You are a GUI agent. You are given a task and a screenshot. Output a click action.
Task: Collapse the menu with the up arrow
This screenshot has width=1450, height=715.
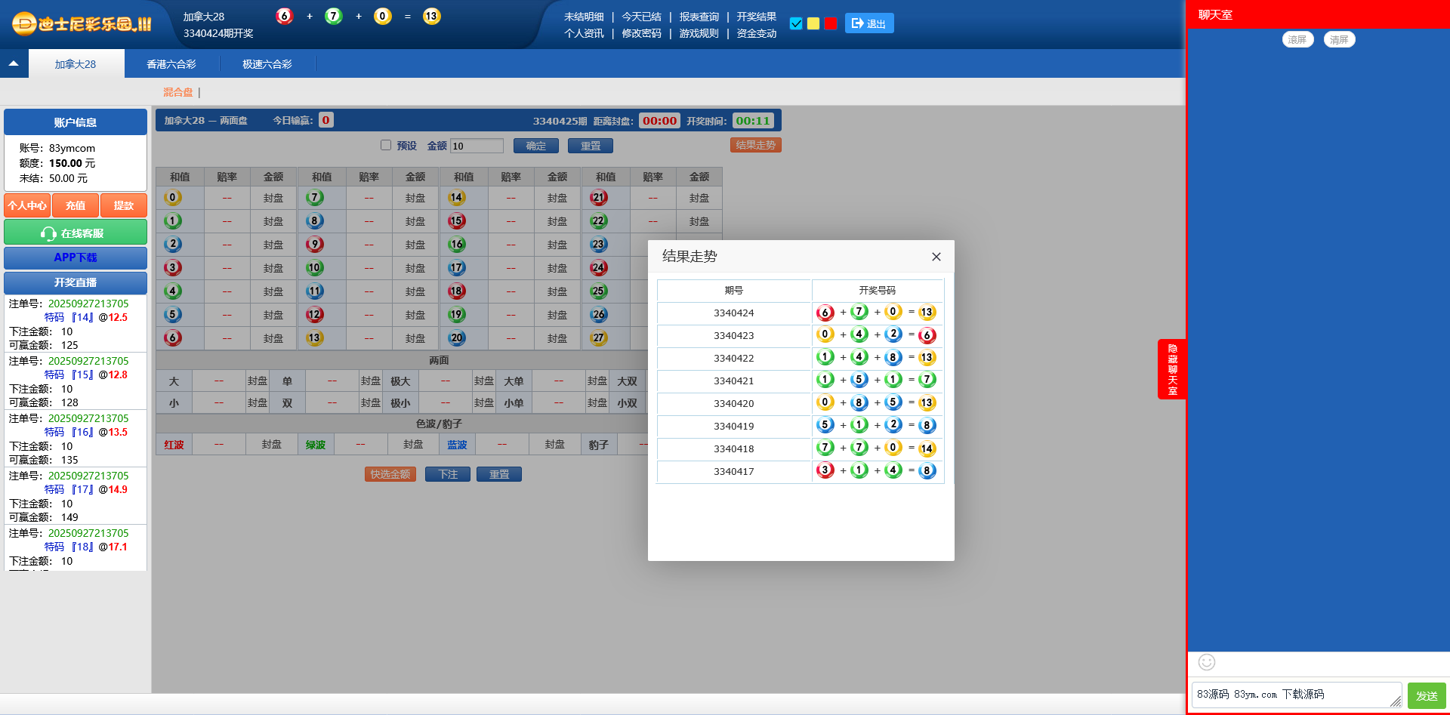pyautogui.click(x=14, y=64)
